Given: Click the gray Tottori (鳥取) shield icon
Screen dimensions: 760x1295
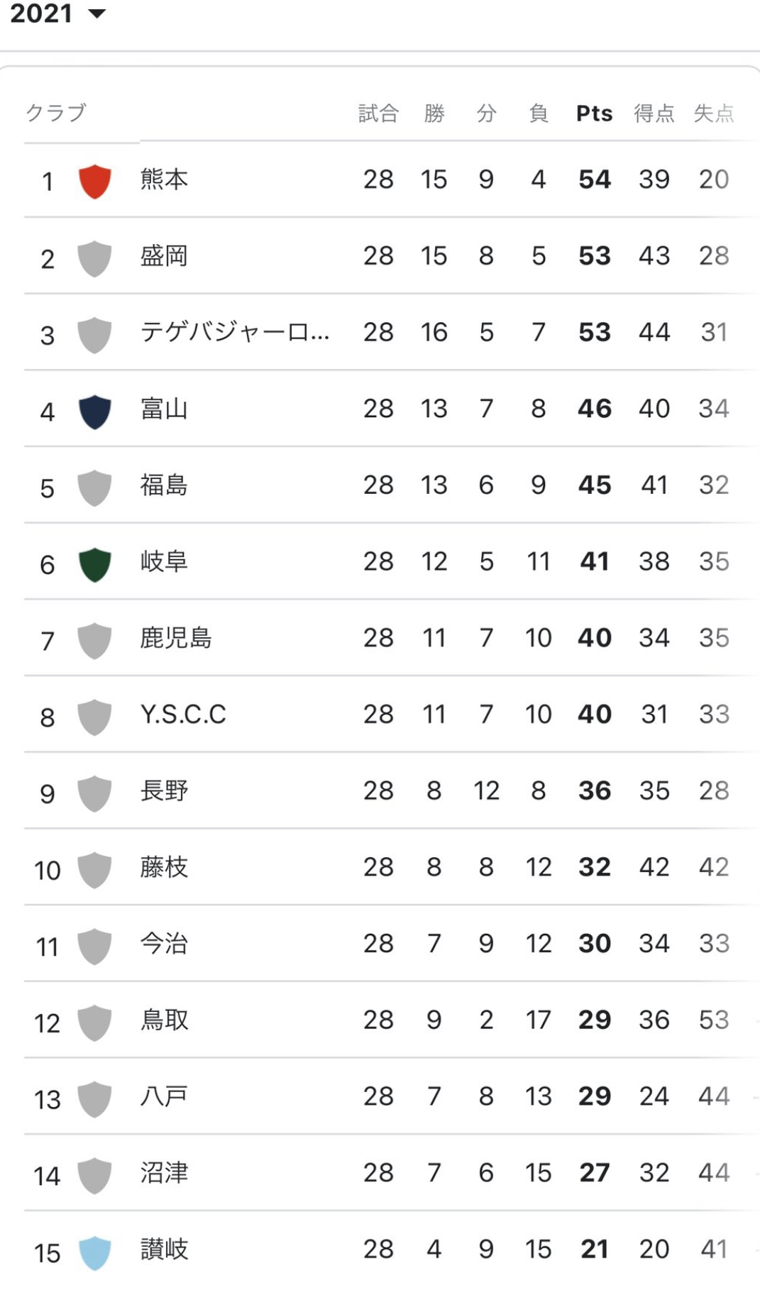Looking at the screenshot, I should [94, 1023].
